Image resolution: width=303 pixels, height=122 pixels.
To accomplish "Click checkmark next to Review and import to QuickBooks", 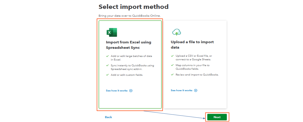I will [x=172, y=74].
